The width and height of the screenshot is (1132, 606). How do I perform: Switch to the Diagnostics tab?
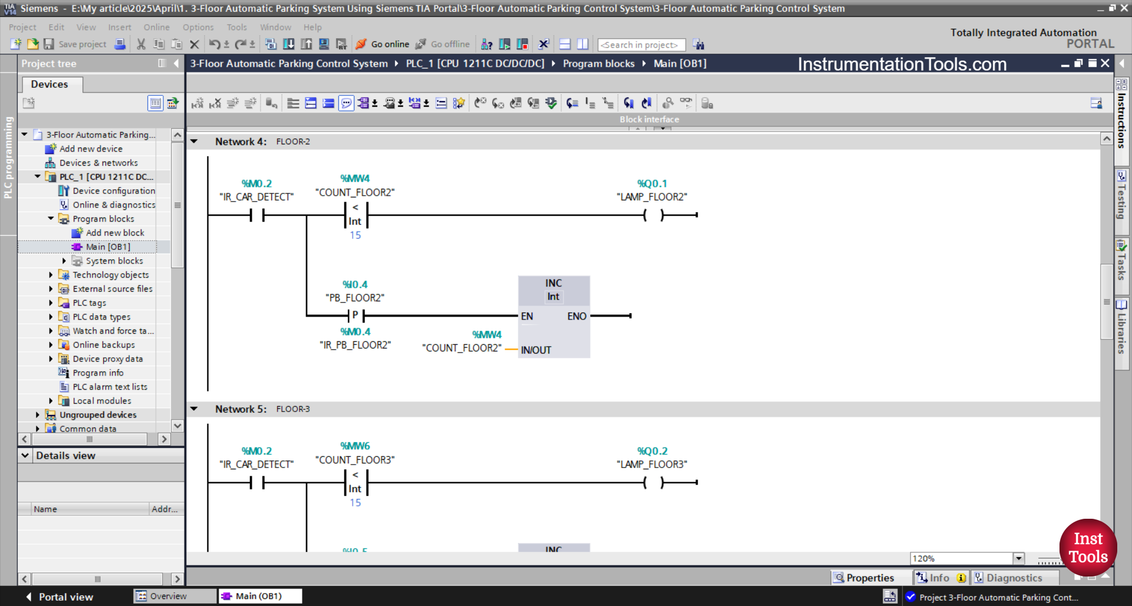point(1015,578)
